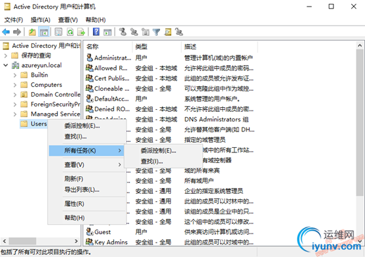Click tree pane horizontal scroll right arrow

click(x=76, y=241)
